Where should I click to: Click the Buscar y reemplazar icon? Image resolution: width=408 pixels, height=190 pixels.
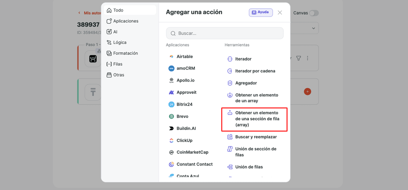[x=230, y=137]
